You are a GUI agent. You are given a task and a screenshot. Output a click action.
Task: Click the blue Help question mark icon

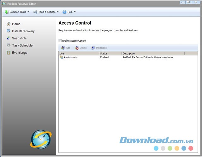click(64, 12)
